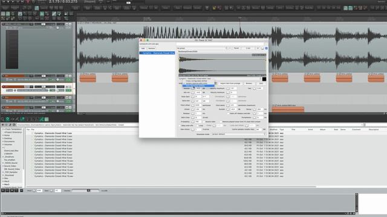This screenshot has width=387, height=217.
Task: Click the black color swatch in sampler
Action: click(x=264, y=79)
